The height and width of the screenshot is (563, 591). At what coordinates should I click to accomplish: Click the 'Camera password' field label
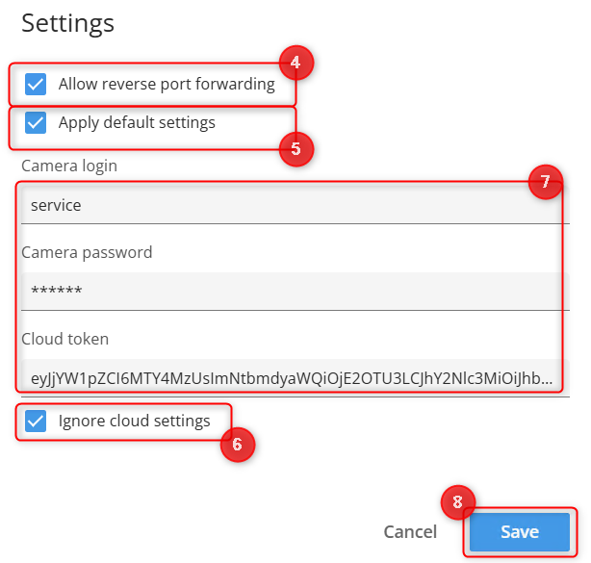coord(87,252)
